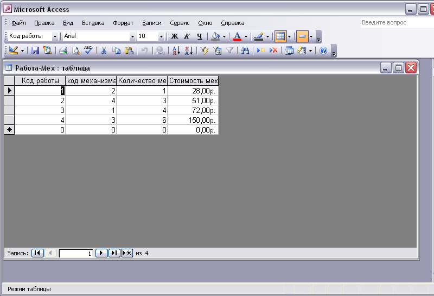Open the field selector Код работы dropdown
This screenshot has height=296, width=434.
point(55,36)
